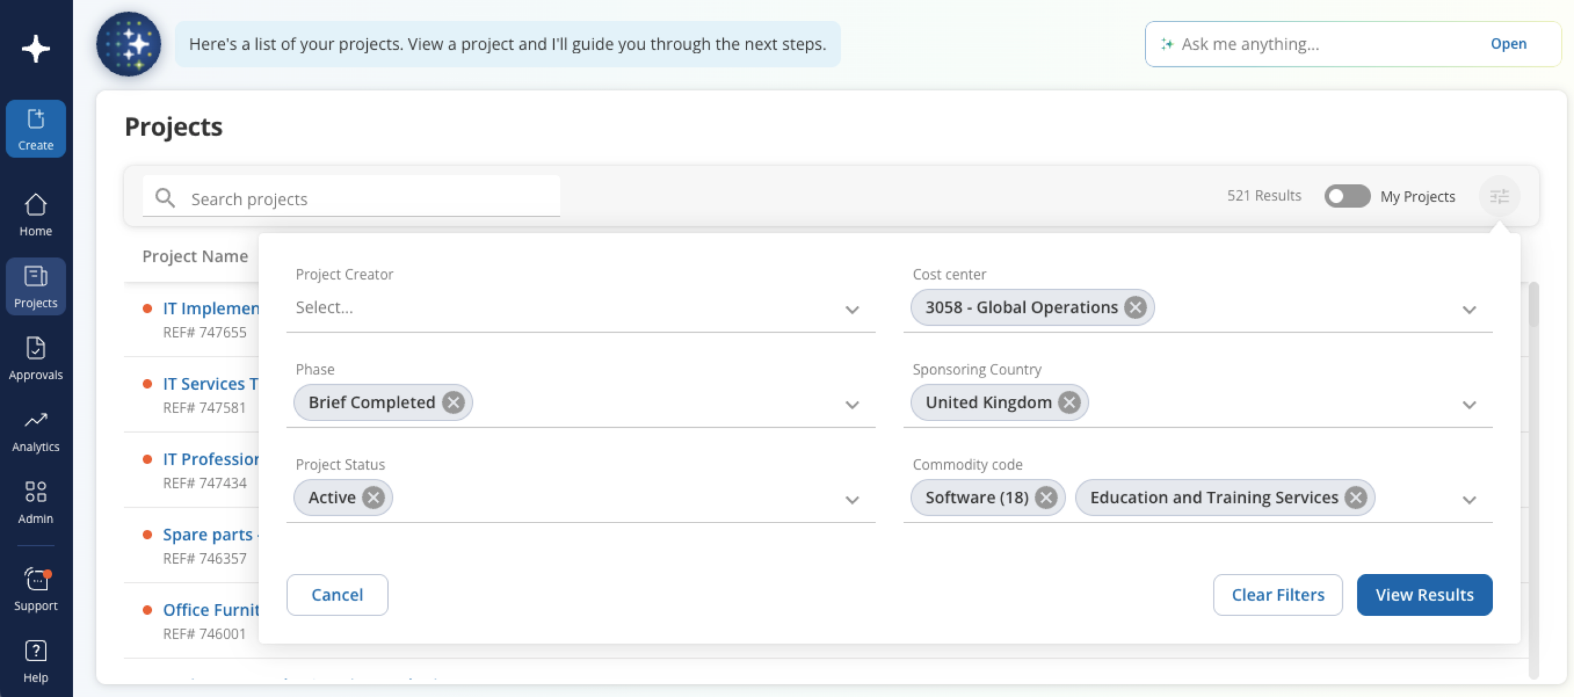The width and height of the screenshot is (1574, 697).
Task: Open the Office Furnit... project link
Action: point(211,610)
